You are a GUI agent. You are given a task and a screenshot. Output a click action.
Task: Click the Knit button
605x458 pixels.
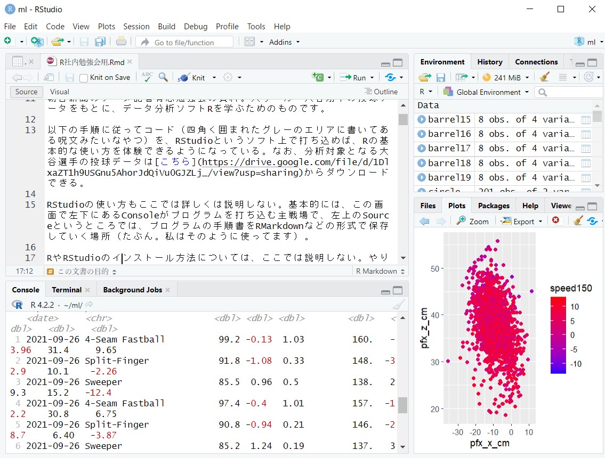[x=192, y=78]
